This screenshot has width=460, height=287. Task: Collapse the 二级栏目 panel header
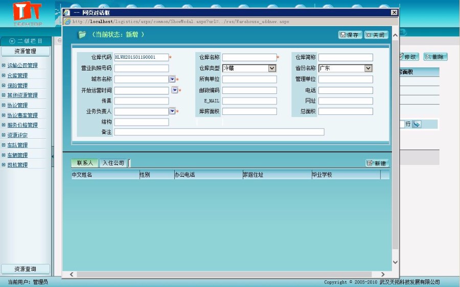click(x=26, y=41)
